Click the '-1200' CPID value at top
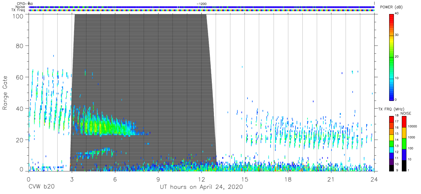The height and width of the screenshot is (194, 421). click(x=202, y=3)
